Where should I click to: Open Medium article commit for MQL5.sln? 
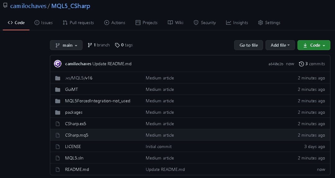point(160,158)
